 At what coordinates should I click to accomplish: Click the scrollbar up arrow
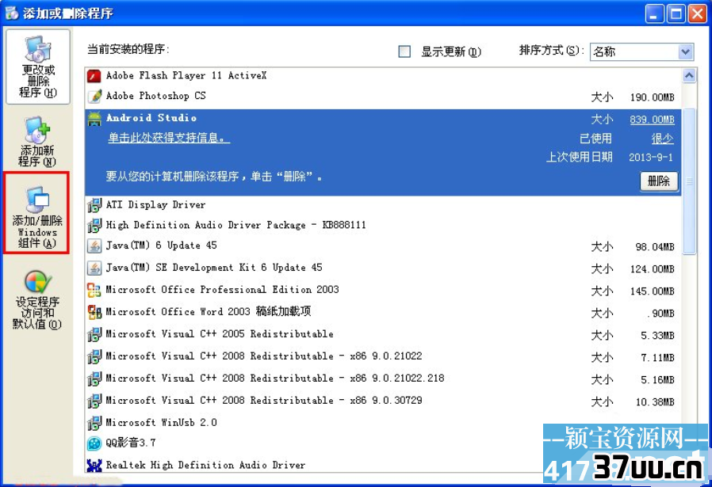[689, 76]
